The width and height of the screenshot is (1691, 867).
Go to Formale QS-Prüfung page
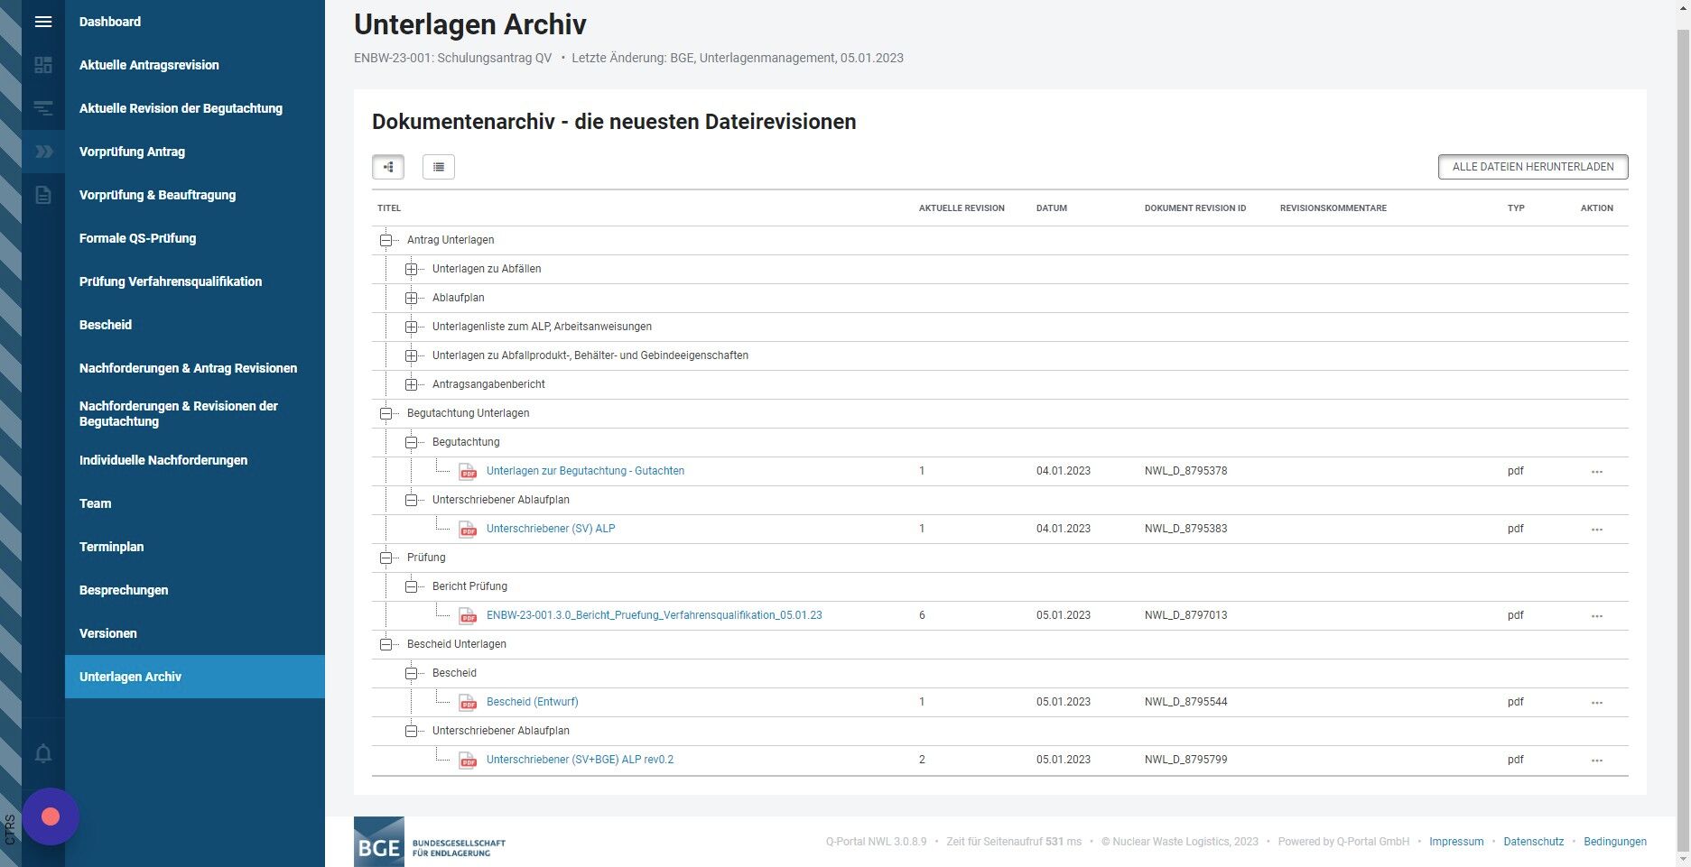point(137,238)
